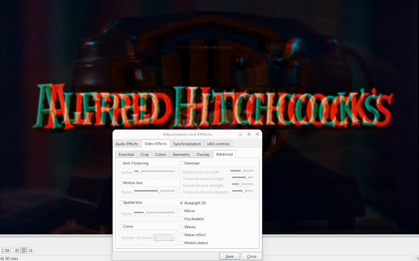Click the Temporal luma strength slider
419x261 pixels.
(243, 178)
